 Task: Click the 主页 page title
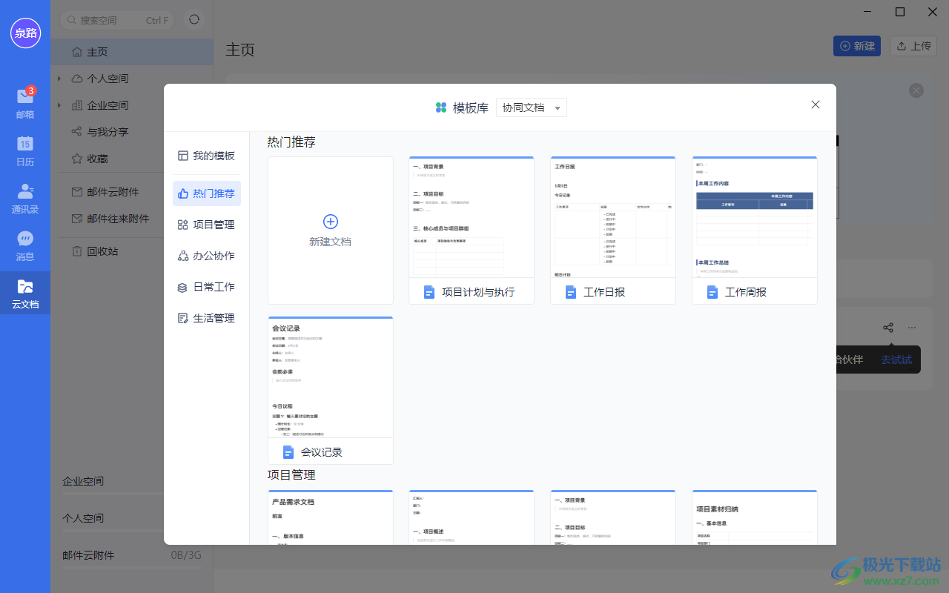tap(240, 50)
